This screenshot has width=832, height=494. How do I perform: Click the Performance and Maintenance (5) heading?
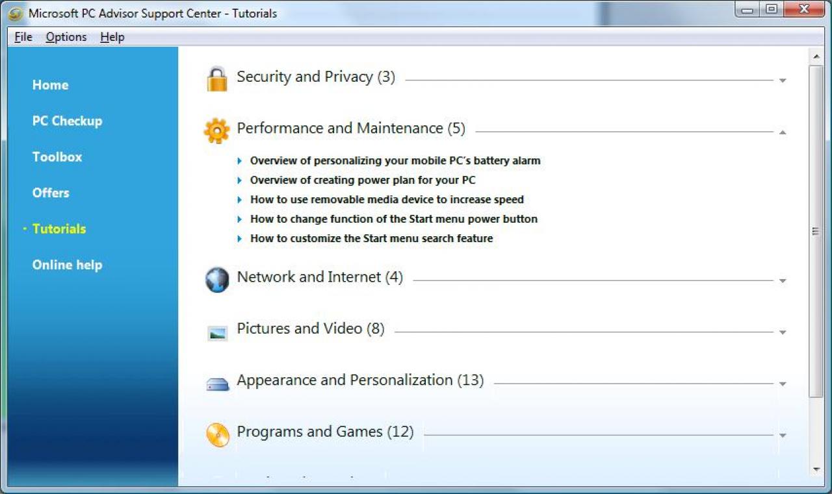[351, 128]
